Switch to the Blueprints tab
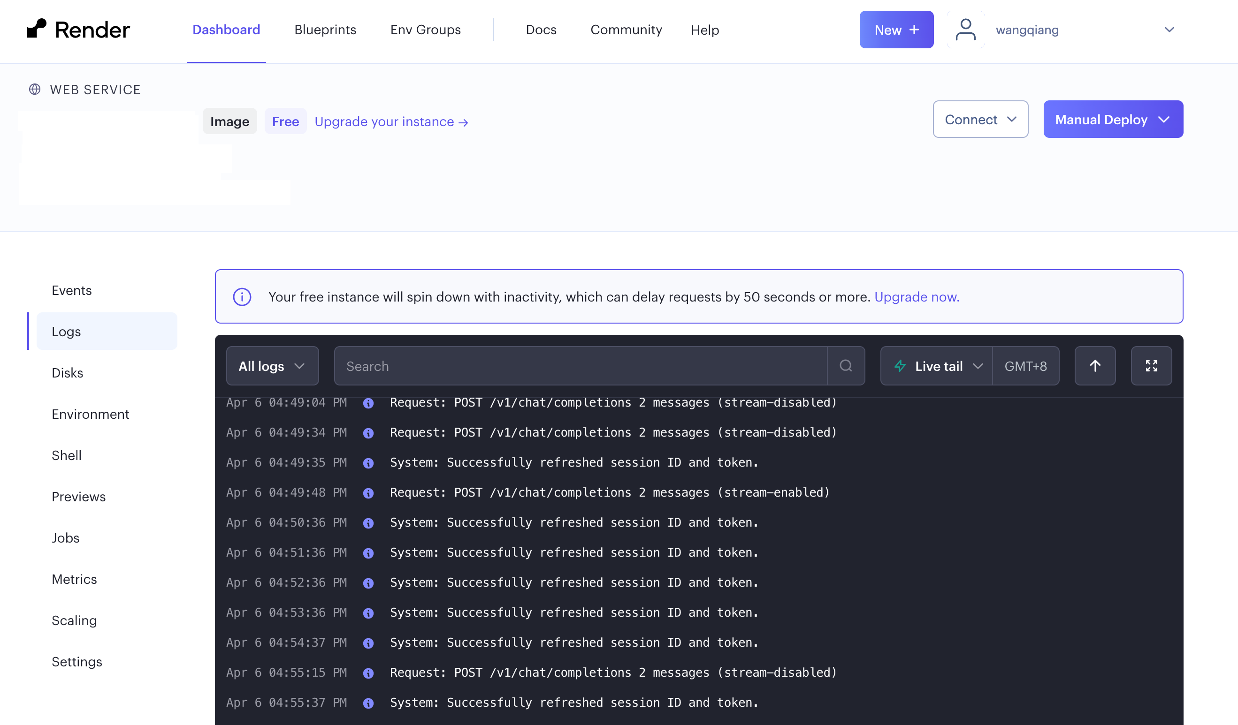Screen dimensions: 1238x725 (x=325, y=30)
